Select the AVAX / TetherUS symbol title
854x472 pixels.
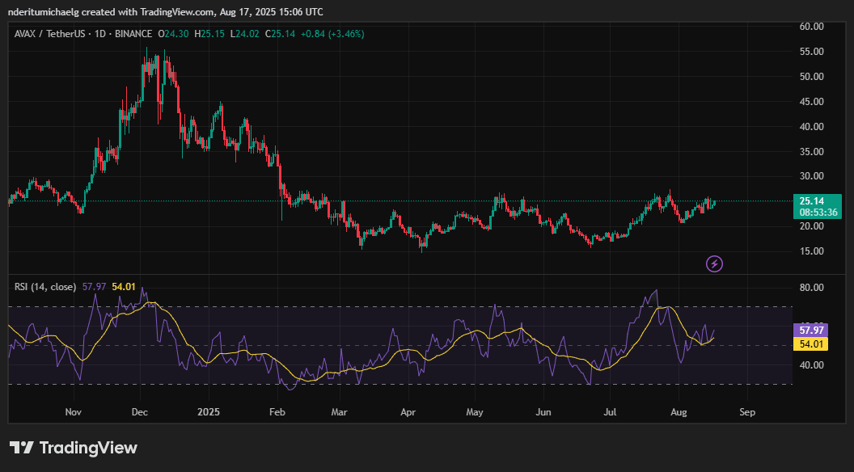point(49,34)
